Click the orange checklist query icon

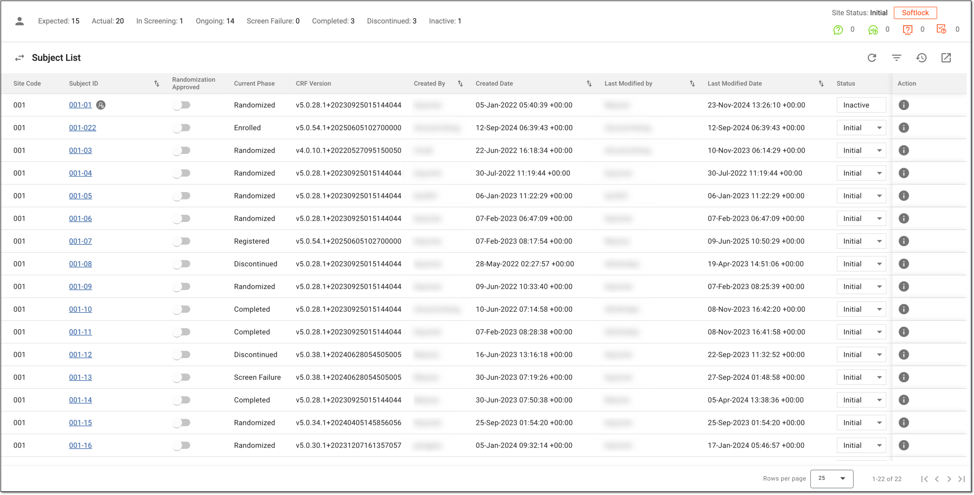tap(941, 29)
